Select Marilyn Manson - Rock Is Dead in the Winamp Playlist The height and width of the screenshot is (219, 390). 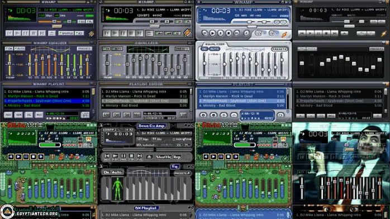coord(47,96)
